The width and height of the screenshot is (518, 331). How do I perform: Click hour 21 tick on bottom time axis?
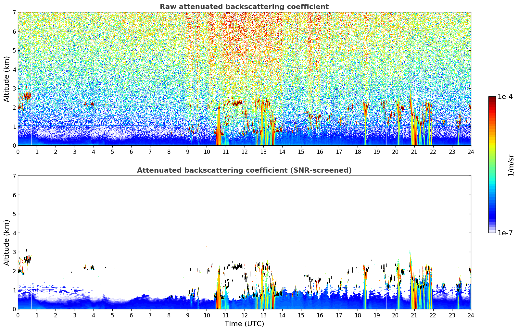(x=414, y=315)
